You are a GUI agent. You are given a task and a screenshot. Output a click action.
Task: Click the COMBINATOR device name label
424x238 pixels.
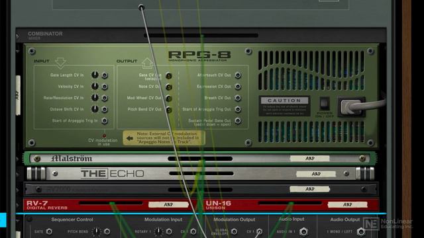pyautogui.click(x=45, y=34)
